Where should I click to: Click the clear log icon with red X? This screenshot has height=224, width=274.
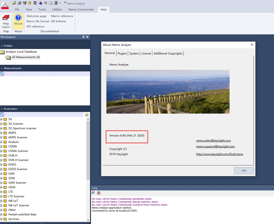point(99,193)
